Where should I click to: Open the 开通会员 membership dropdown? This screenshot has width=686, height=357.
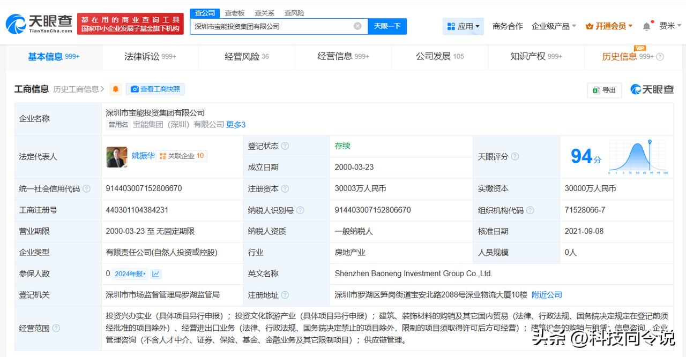coord(609,26)
